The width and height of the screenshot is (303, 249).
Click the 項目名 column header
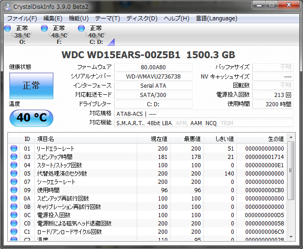pyautogui.click(x=85, y=139)
